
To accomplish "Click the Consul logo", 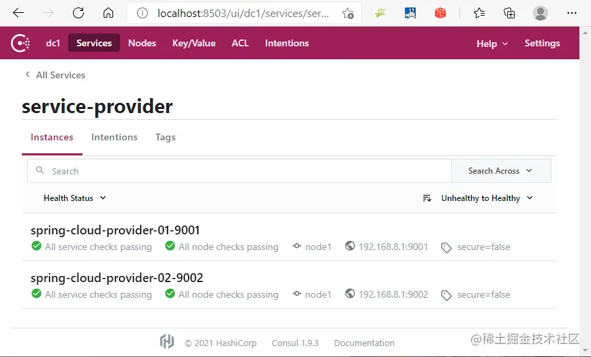I will [20, 44].
